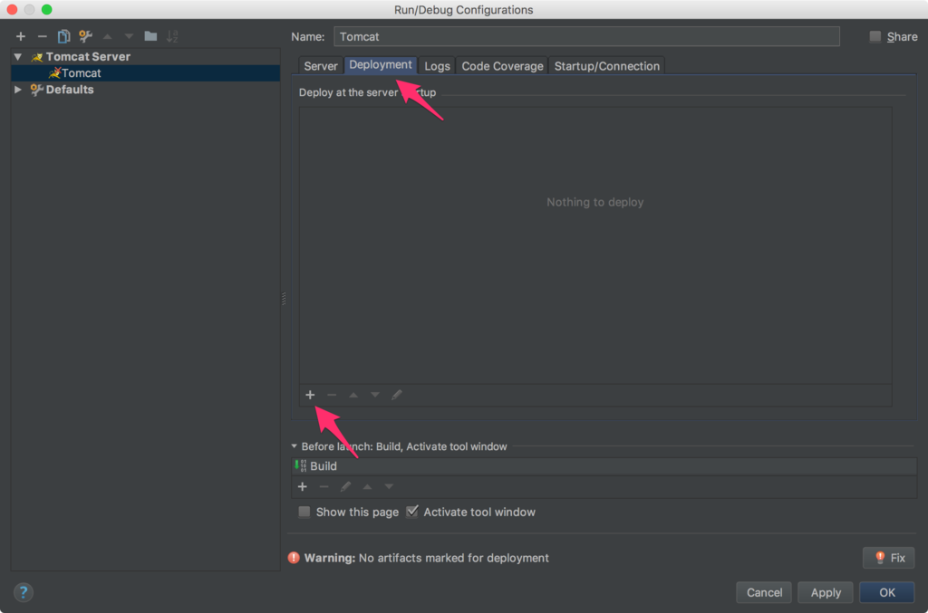Switch to the Server tab

click(x=321, y=66)
